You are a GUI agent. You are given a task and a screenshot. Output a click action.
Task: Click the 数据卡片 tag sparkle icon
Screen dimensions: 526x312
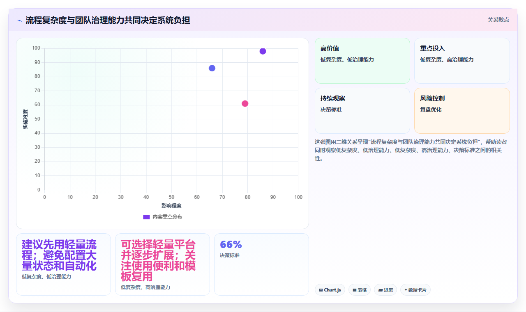(406, 289)
